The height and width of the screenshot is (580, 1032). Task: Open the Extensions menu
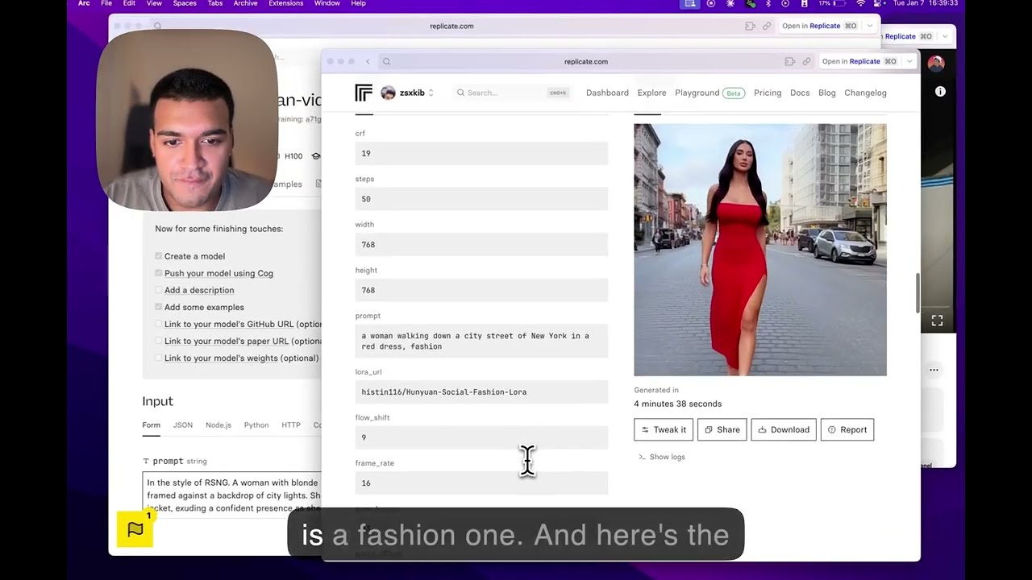(x=286, y=3)
